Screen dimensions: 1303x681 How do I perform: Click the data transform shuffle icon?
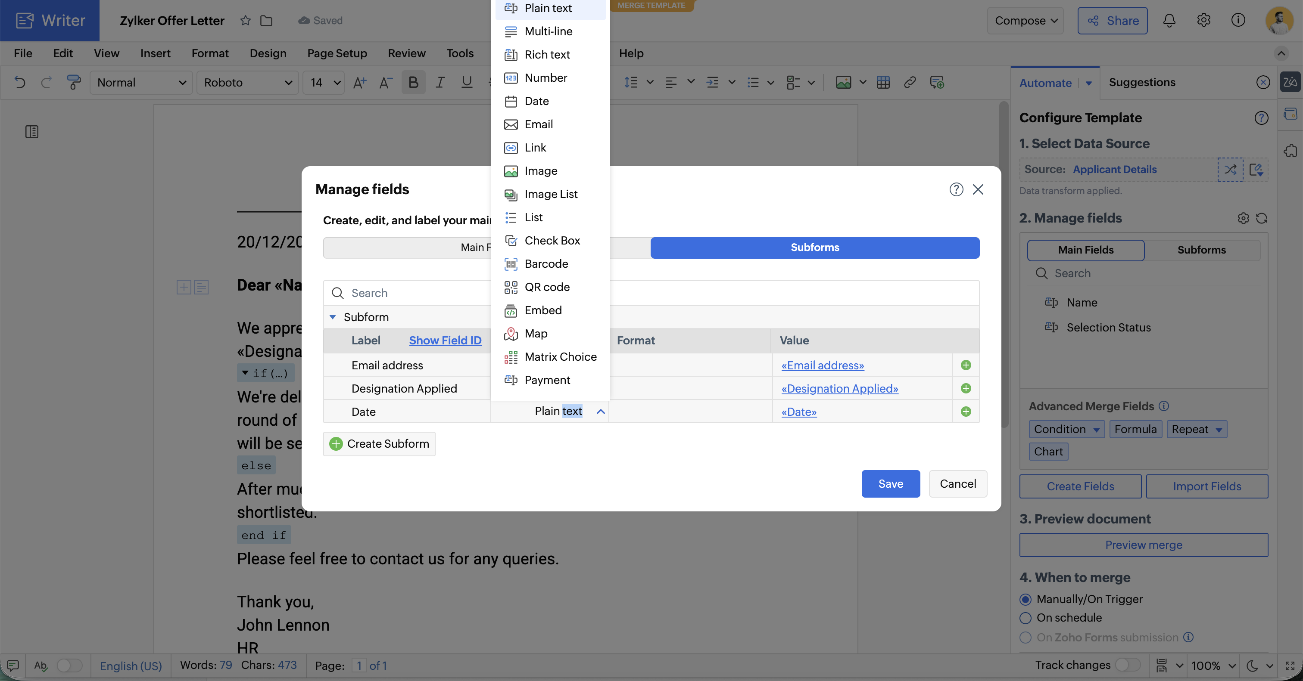(1230, 169)
